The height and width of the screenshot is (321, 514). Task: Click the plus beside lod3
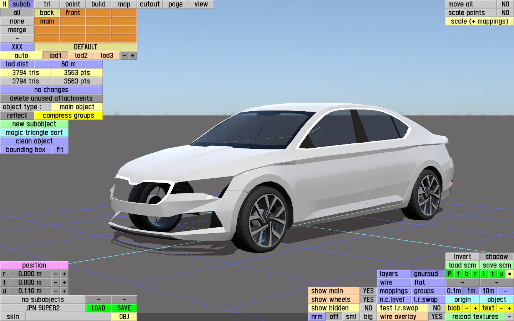133,56
